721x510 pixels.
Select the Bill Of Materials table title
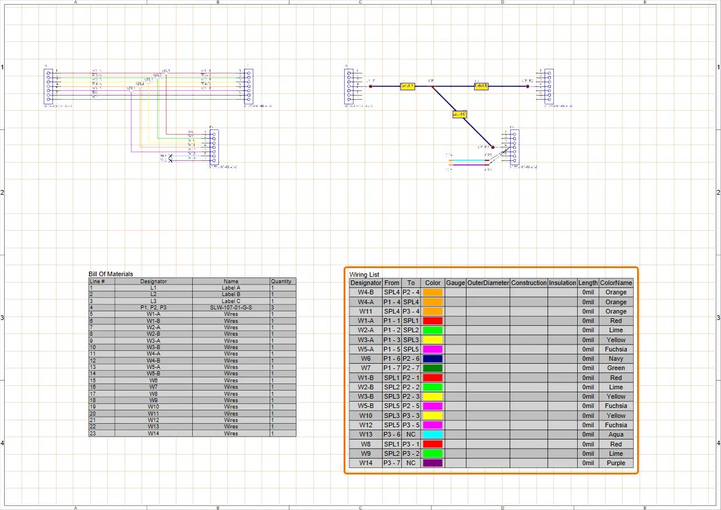pos(111,274)
